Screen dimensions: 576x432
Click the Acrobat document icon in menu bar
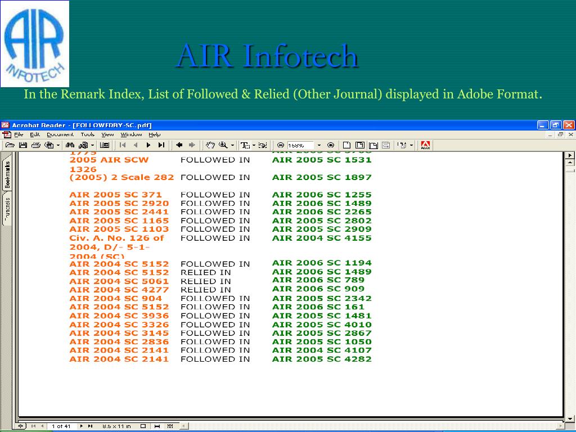[x=7, y=134]
